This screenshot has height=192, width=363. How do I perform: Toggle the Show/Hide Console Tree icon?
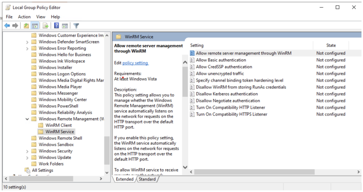point(35,26)
